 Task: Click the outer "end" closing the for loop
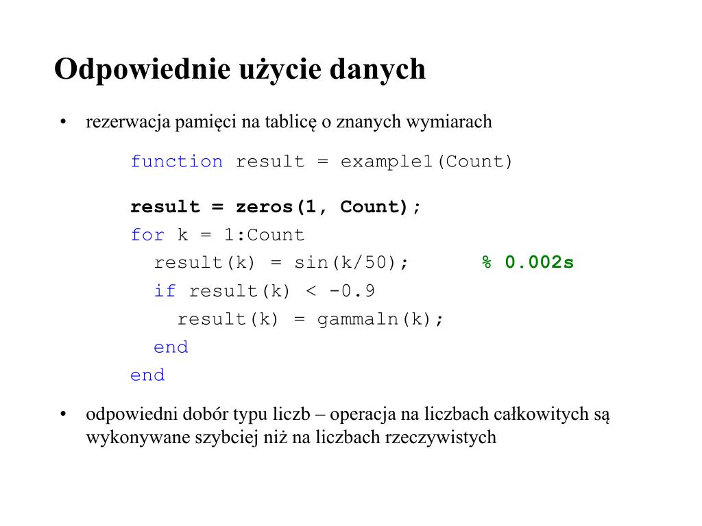click(147, 375)
